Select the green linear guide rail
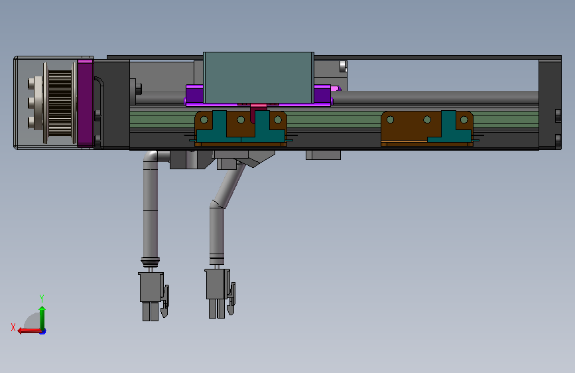575x373 pixels. [x=334, y=119]
